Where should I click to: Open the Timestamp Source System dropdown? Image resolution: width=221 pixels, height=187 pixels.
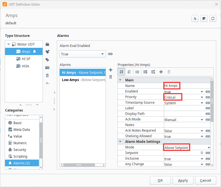pos(202,103)
